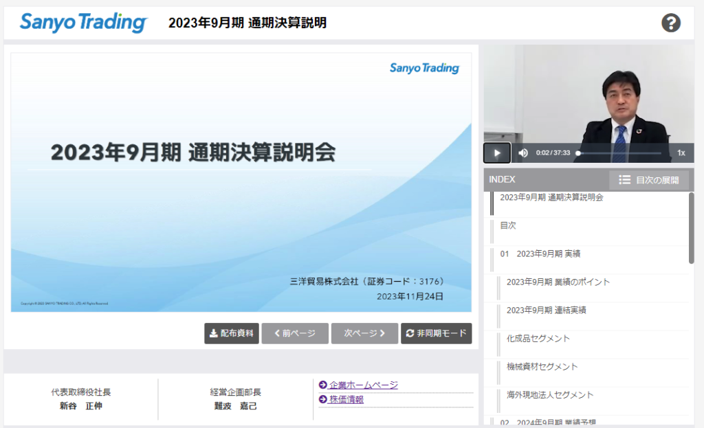704x428 pixels.
Task: Open 海外現地法人セグメント index entry
Action: (x=549, y=394)
